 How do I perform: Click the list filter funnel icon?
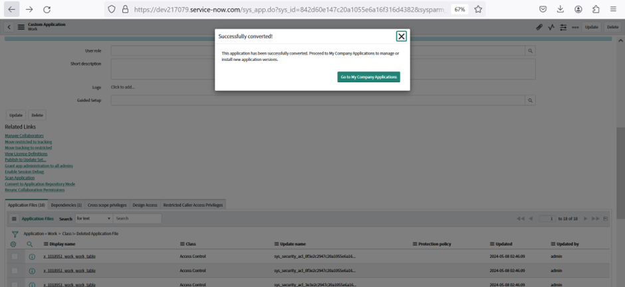click(15, 234)
